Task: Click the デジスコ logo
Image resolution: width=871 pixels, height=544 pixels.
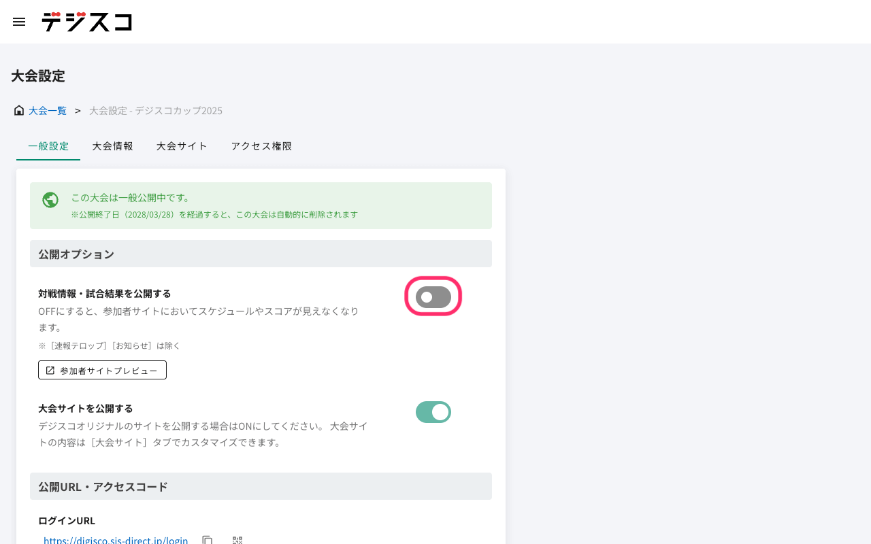Action: point(86,22)
